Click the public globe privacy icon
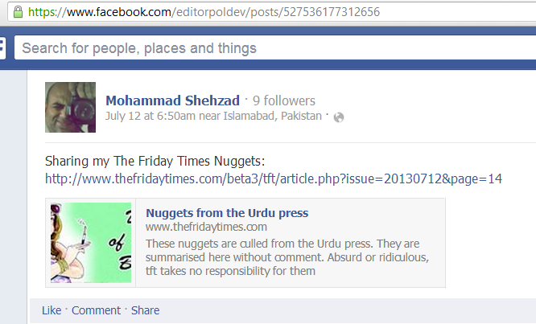Screen dimensions: 536x324 click(x=338, y=117)
